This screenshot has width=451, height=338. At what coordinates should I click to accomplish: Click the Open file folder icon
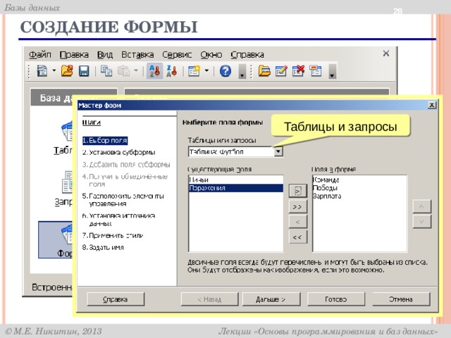(x=67, y=70)
